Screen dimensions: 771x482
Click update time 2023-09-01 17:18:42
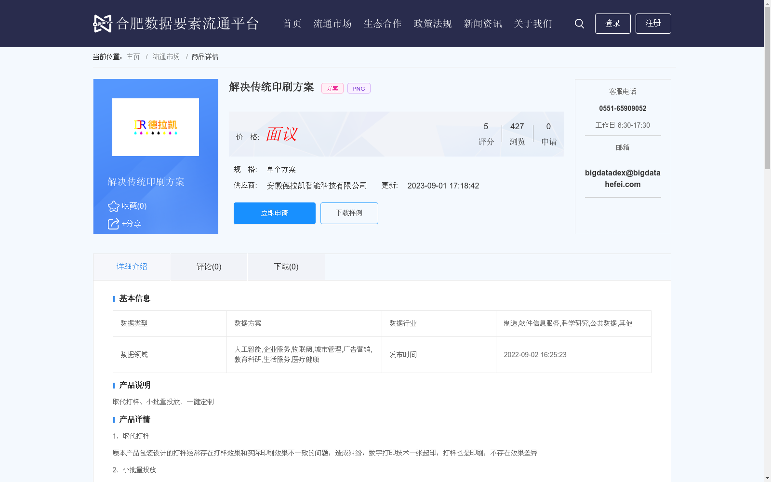[443, 186]
